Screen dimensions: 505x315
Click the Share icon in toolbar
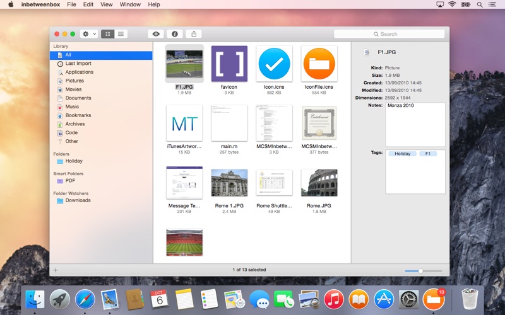click(x=194, y=34)
